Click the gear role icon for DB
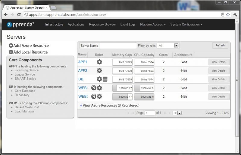 [x=99, y=79]
